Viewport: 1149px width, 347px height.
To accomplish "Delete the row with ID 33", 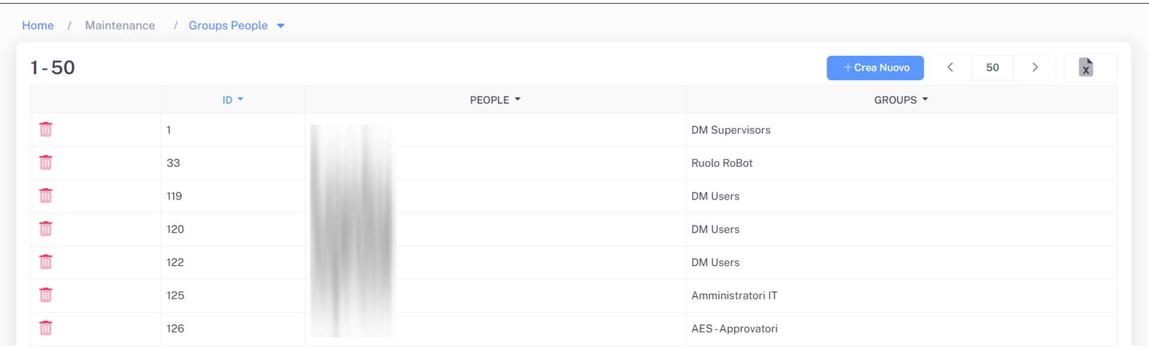I will point(46,162).
